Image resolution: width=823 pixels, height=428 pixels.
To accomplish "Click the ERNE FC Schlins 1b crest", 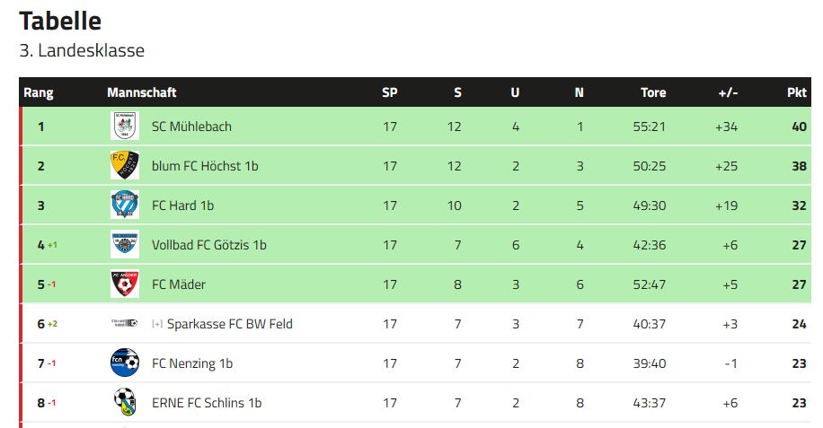I will (x=125, y=403).
